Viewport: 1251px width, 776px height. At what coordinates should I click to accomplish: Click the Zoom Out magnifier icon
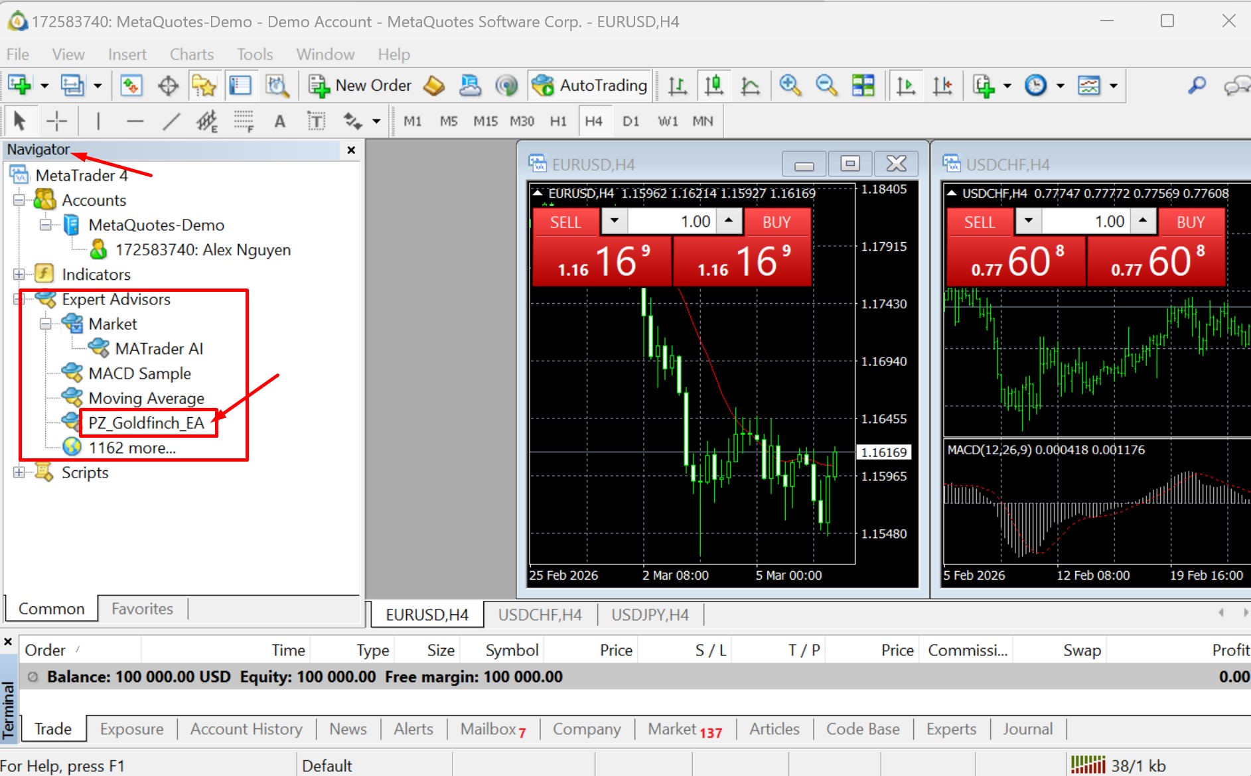[x=826, y=86]
